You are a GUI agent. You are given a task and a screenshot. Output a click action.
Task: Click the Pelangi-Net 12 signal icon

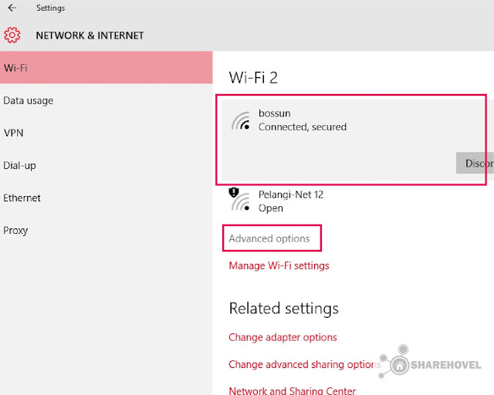point(242,202)
